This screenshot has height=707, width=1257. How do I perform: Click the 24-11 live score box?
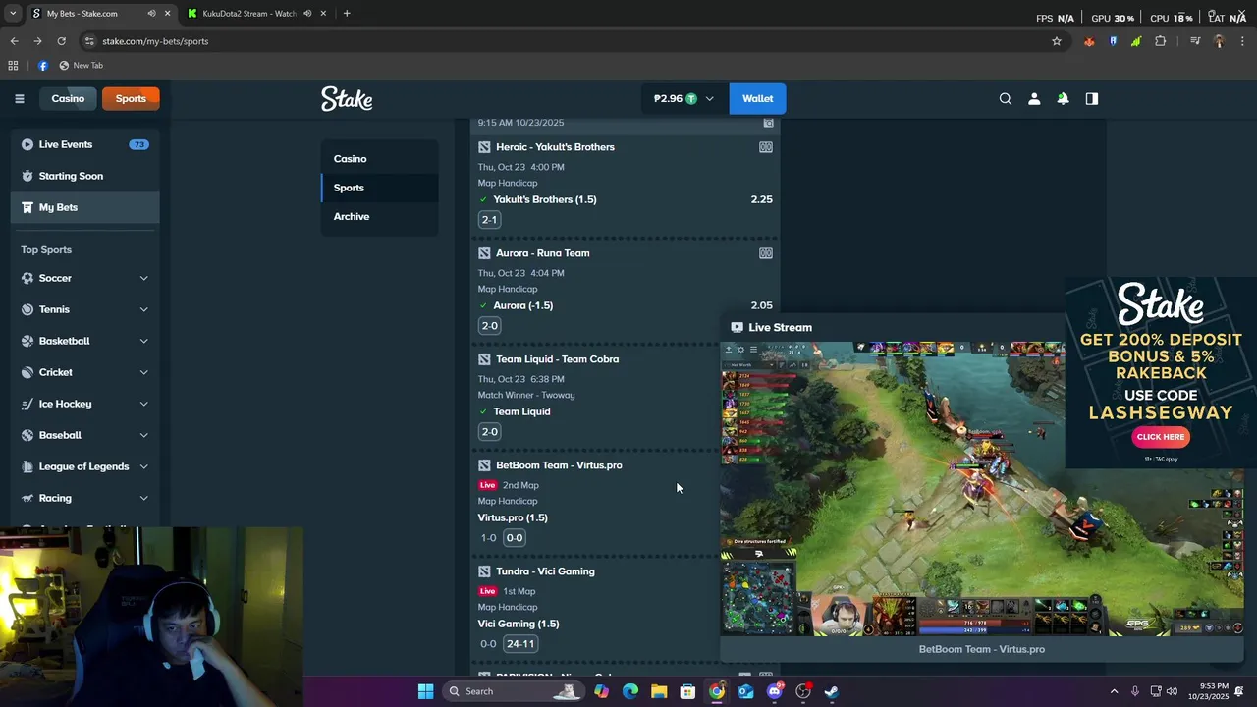pyautogui.click(x=520, y=643)
